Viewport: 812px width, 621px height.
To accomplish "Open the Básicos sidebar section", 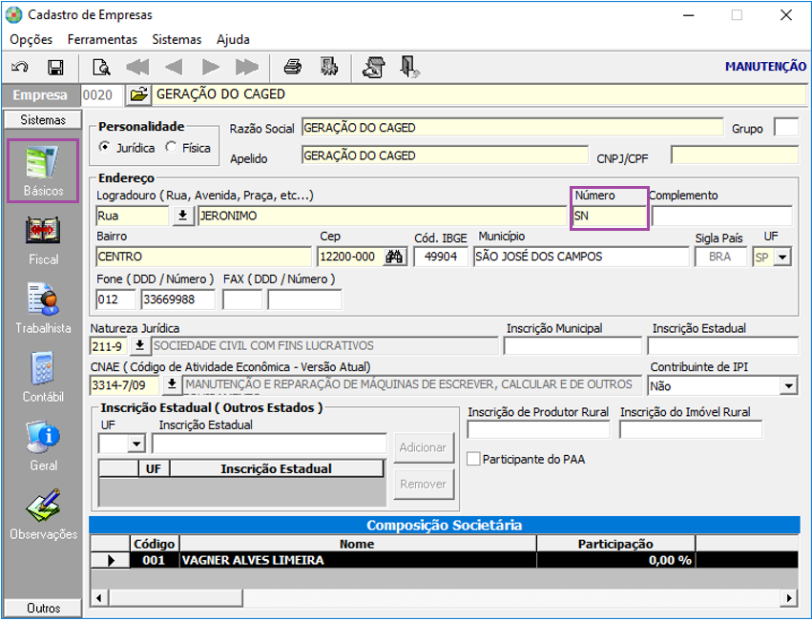I will [43, 171].
